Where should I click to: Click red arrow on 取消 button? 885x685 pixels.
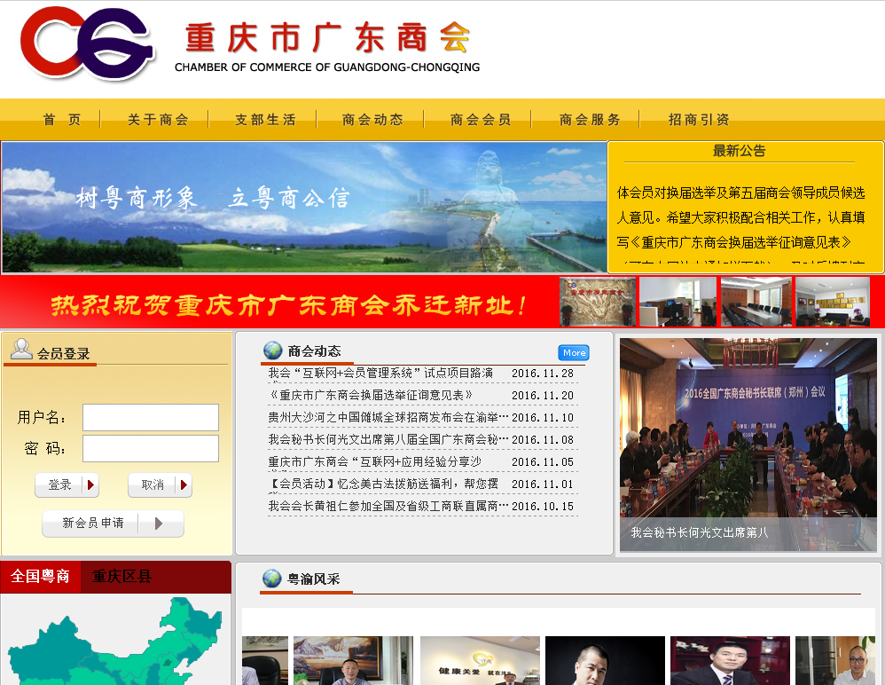(x=184, y=485)
